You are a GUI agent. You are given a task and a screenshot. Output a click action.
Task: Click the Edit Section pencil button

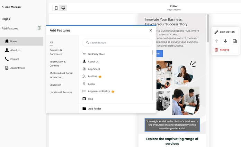click(225, 32)
